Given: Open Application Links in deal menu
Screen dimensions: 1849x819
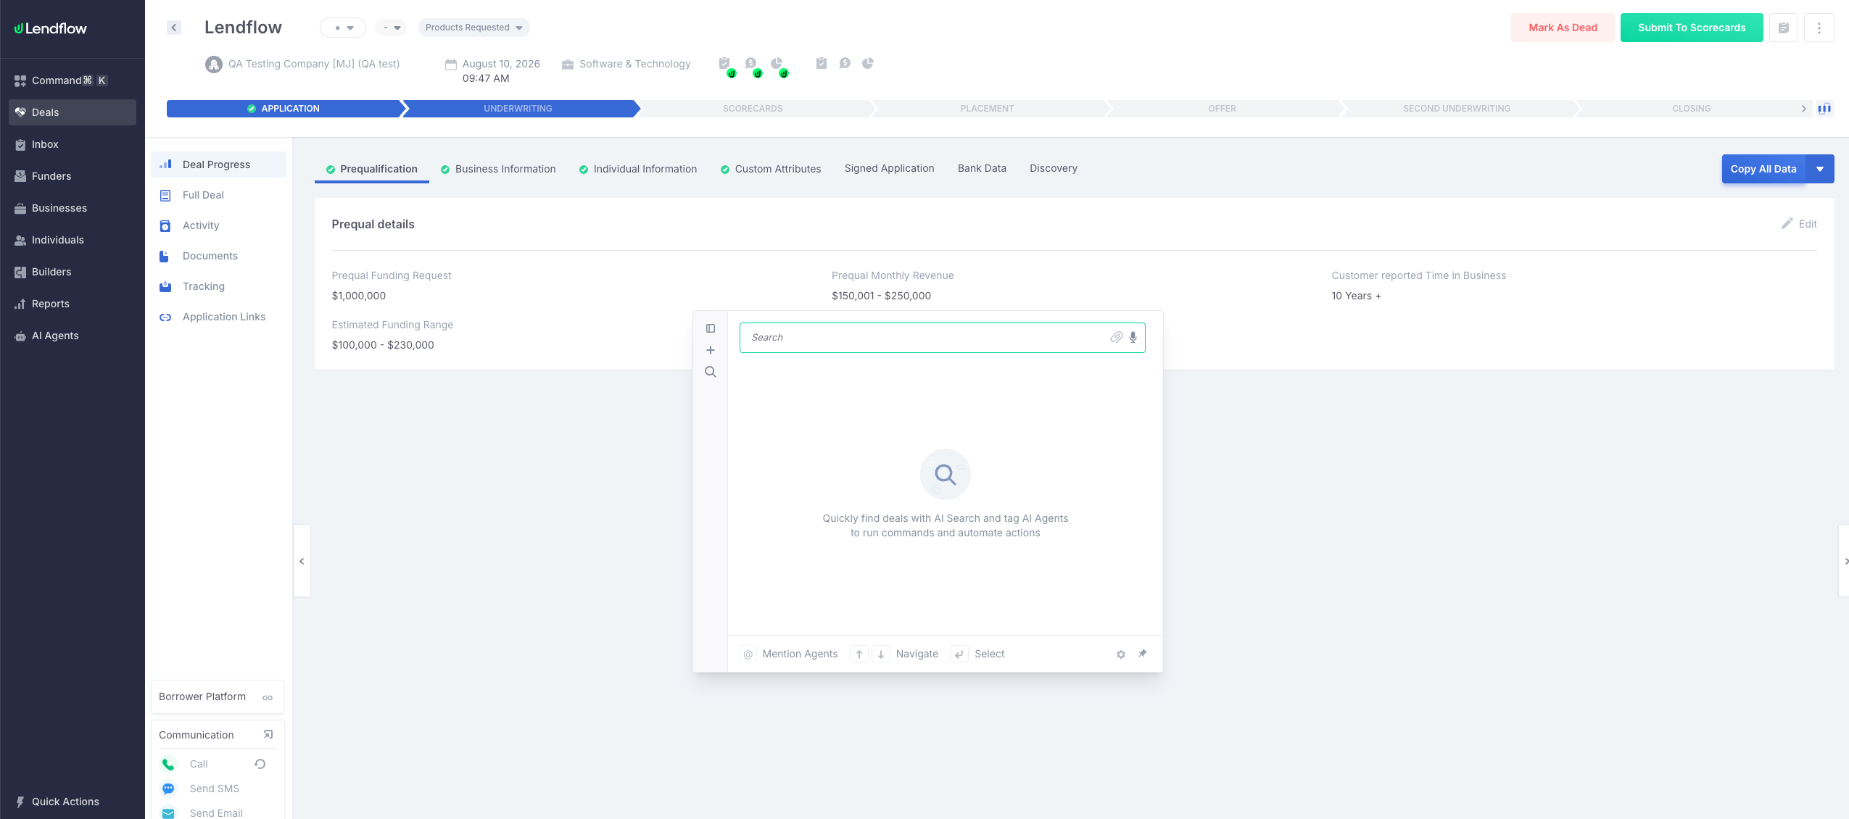Looking at the screenshot, I should pos(218,317).
